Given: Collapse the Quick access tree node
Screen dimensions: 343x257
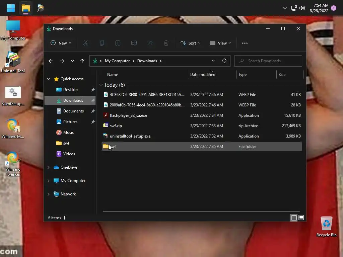Looking at the screenshot, I should [48, 79].
